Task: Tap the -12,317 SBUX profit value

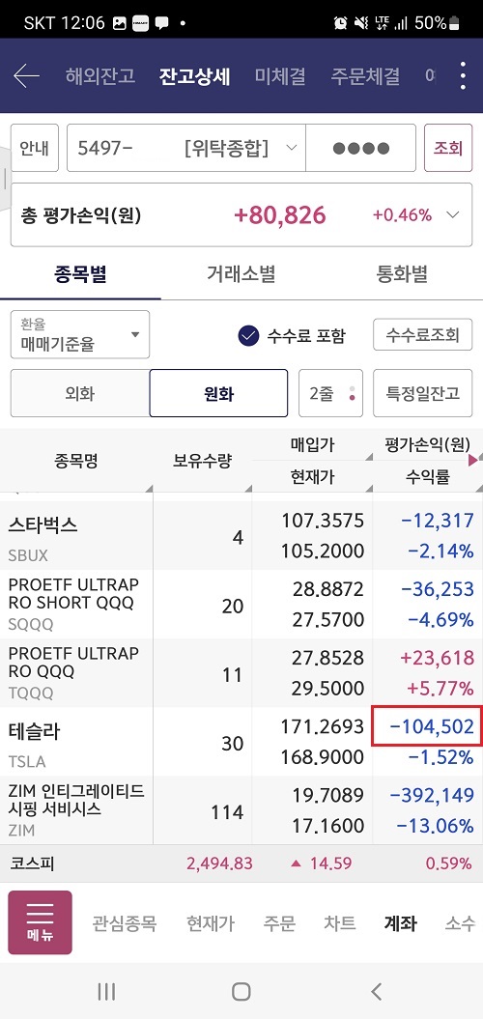Action: click(x=437, y=521)
